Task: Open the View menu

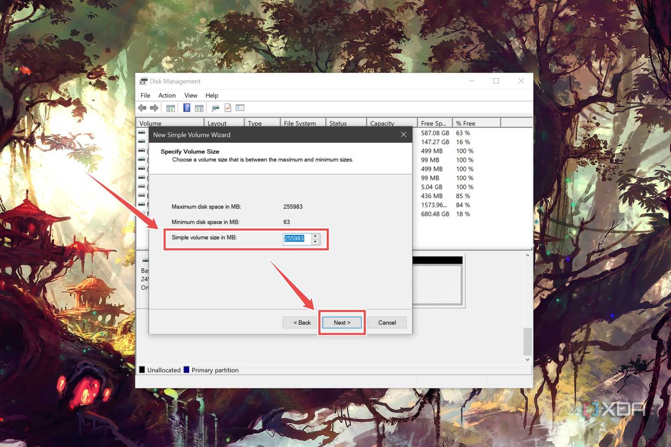Action: [x=191, y=95]
